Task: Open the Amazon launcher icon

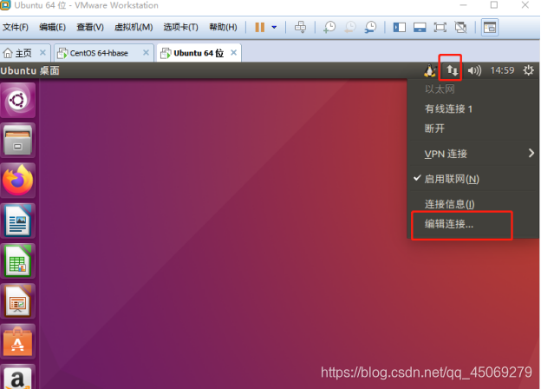Action: click(17, 377)
